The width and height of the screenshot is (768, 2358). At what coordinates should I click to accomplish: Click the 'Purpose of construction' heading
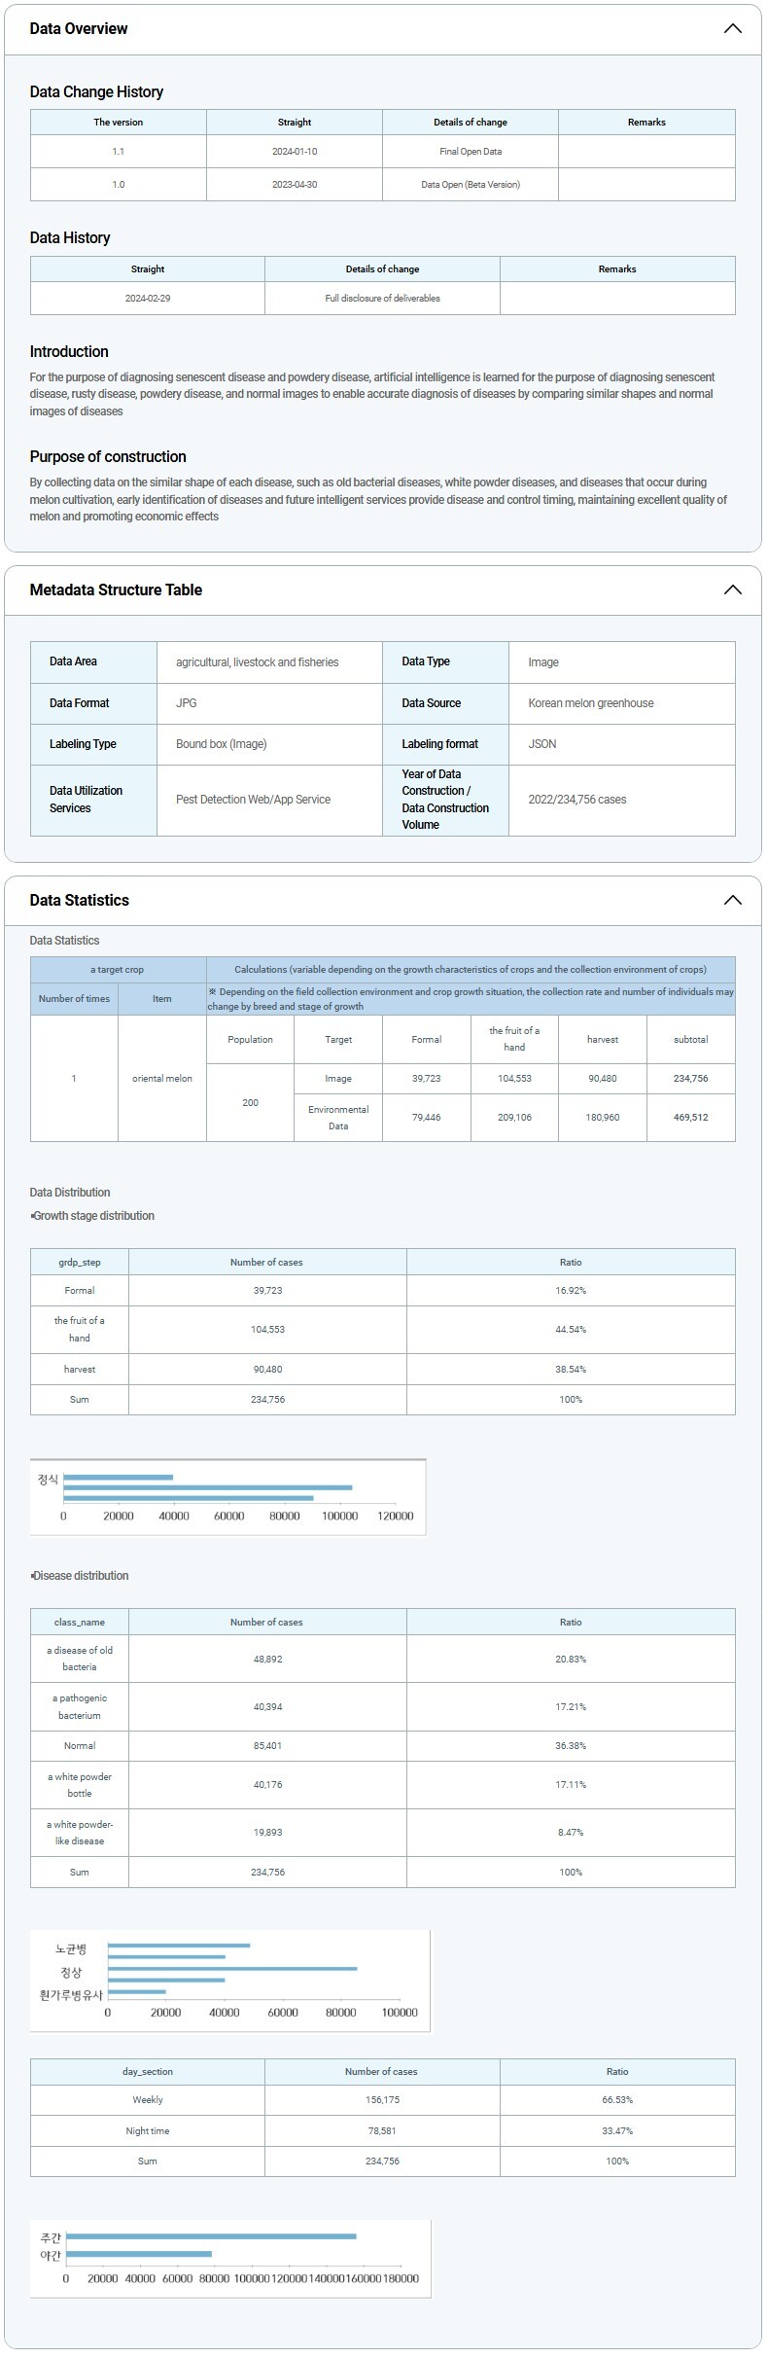108,457
